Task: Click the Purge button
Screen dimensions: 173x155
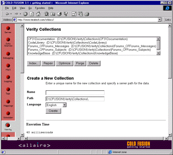Action: click(80, 63)
